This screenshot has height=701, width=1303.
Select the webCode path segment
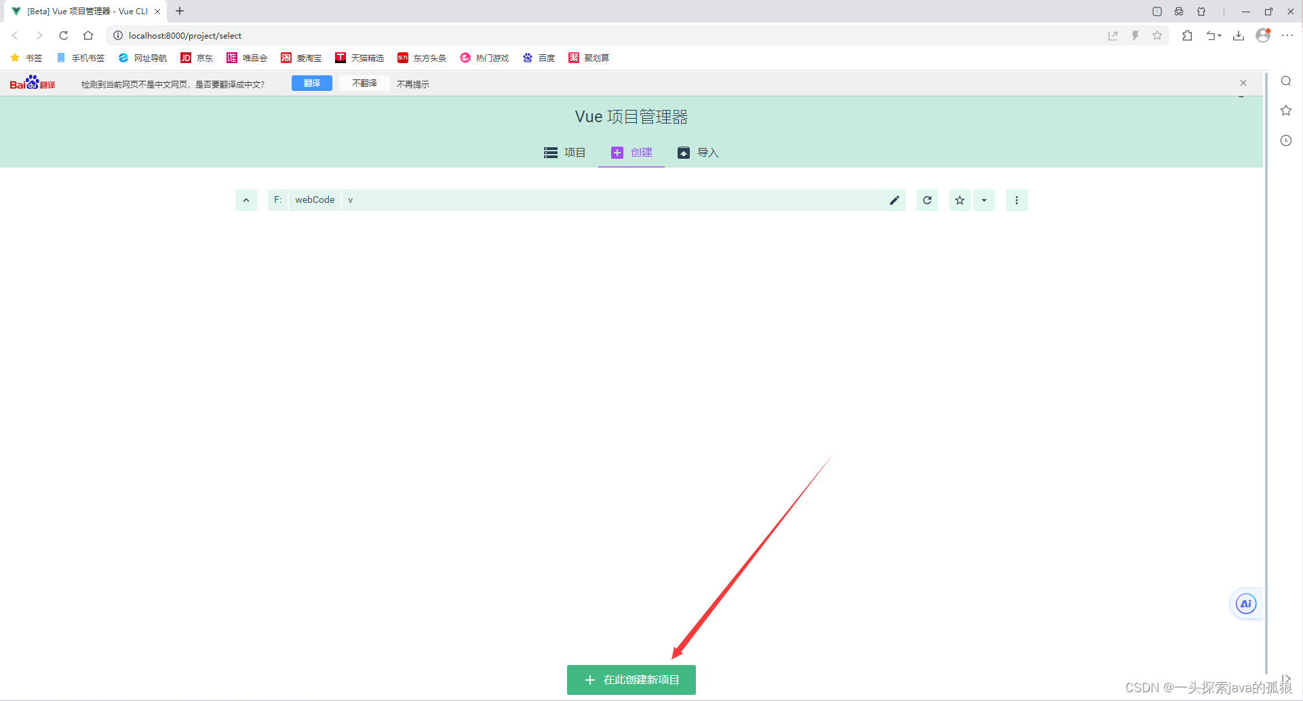coord(315,200)
